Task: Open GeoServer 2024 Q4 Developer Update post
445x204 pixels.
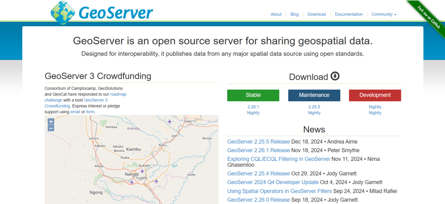Action: click(273, 182)
